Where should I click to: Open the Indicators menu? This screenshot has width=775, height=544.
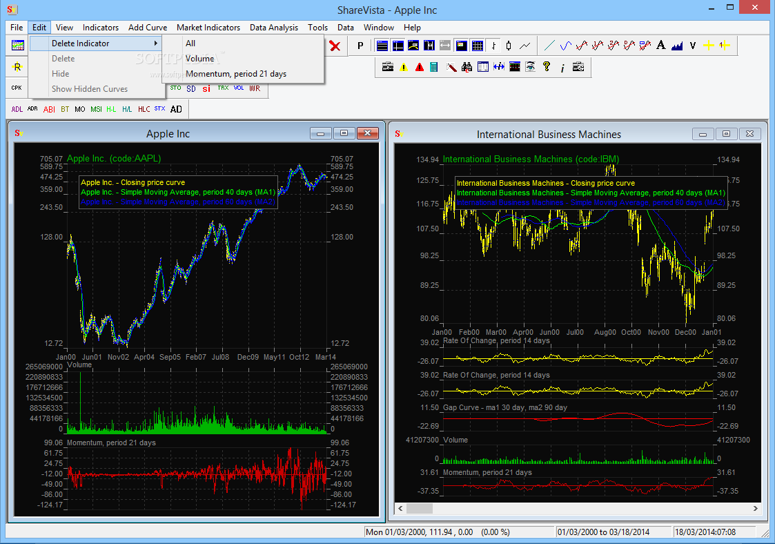point(100,28)
